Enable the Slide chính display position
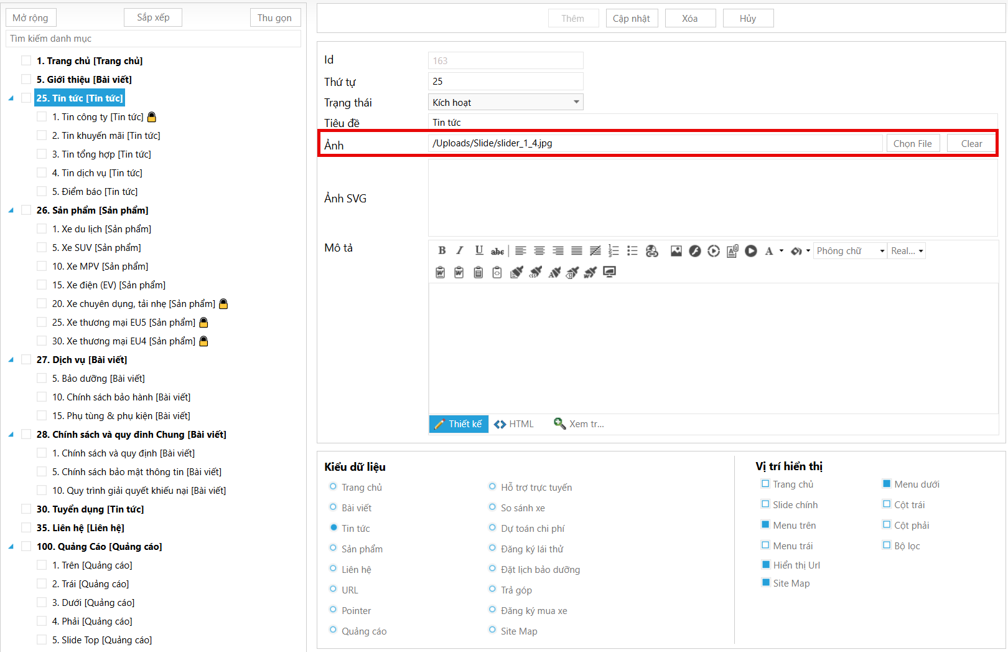 pyautogui.click(x=765, y=504)
